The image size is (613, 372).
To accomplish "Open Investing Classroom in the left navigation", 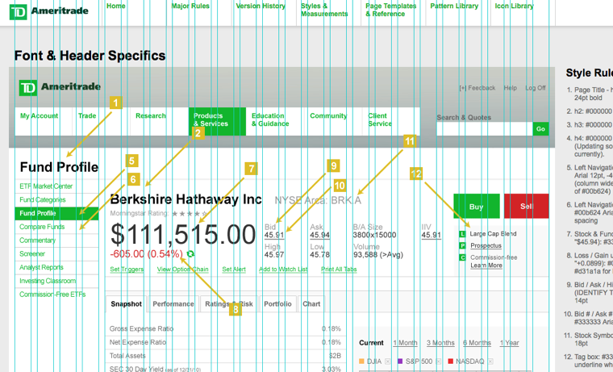I will [48, 281].
